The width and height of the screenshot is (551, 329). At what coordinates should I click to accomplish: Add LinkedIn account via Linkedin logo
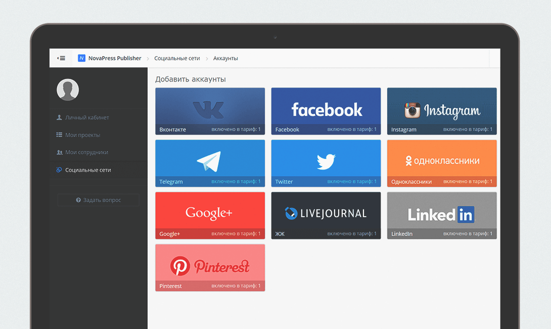click(x=441, y=215)
